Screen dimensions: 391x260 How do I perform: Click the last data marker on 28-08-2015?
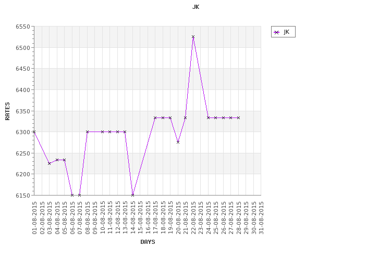[238, 118]
